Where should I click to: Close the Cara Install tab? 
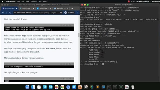(x=16, y=8)
